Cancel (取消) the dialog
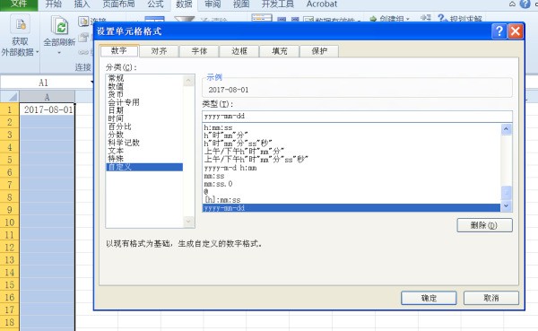The width and height of the screenshot is (538, 331). pyautogui.click(x=491, y=298)
